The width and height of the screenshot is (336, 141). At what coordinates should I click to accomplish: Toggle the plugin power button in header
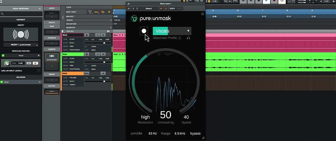(x=166, y=8)
